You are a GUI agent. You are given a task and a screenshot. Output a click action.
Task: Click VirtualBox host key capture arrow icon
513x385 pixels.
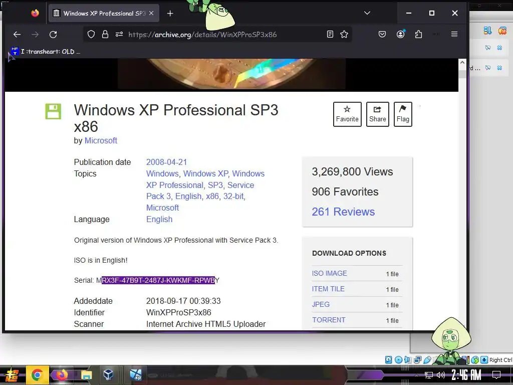click(x=484, y=360)
